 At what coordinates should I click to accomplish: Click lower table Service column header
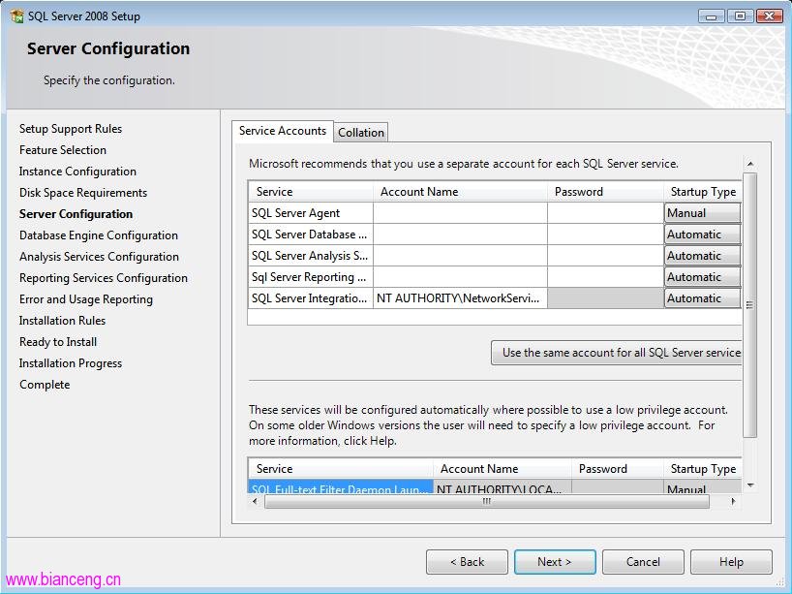pyautogui.click(x=341, y=469)
